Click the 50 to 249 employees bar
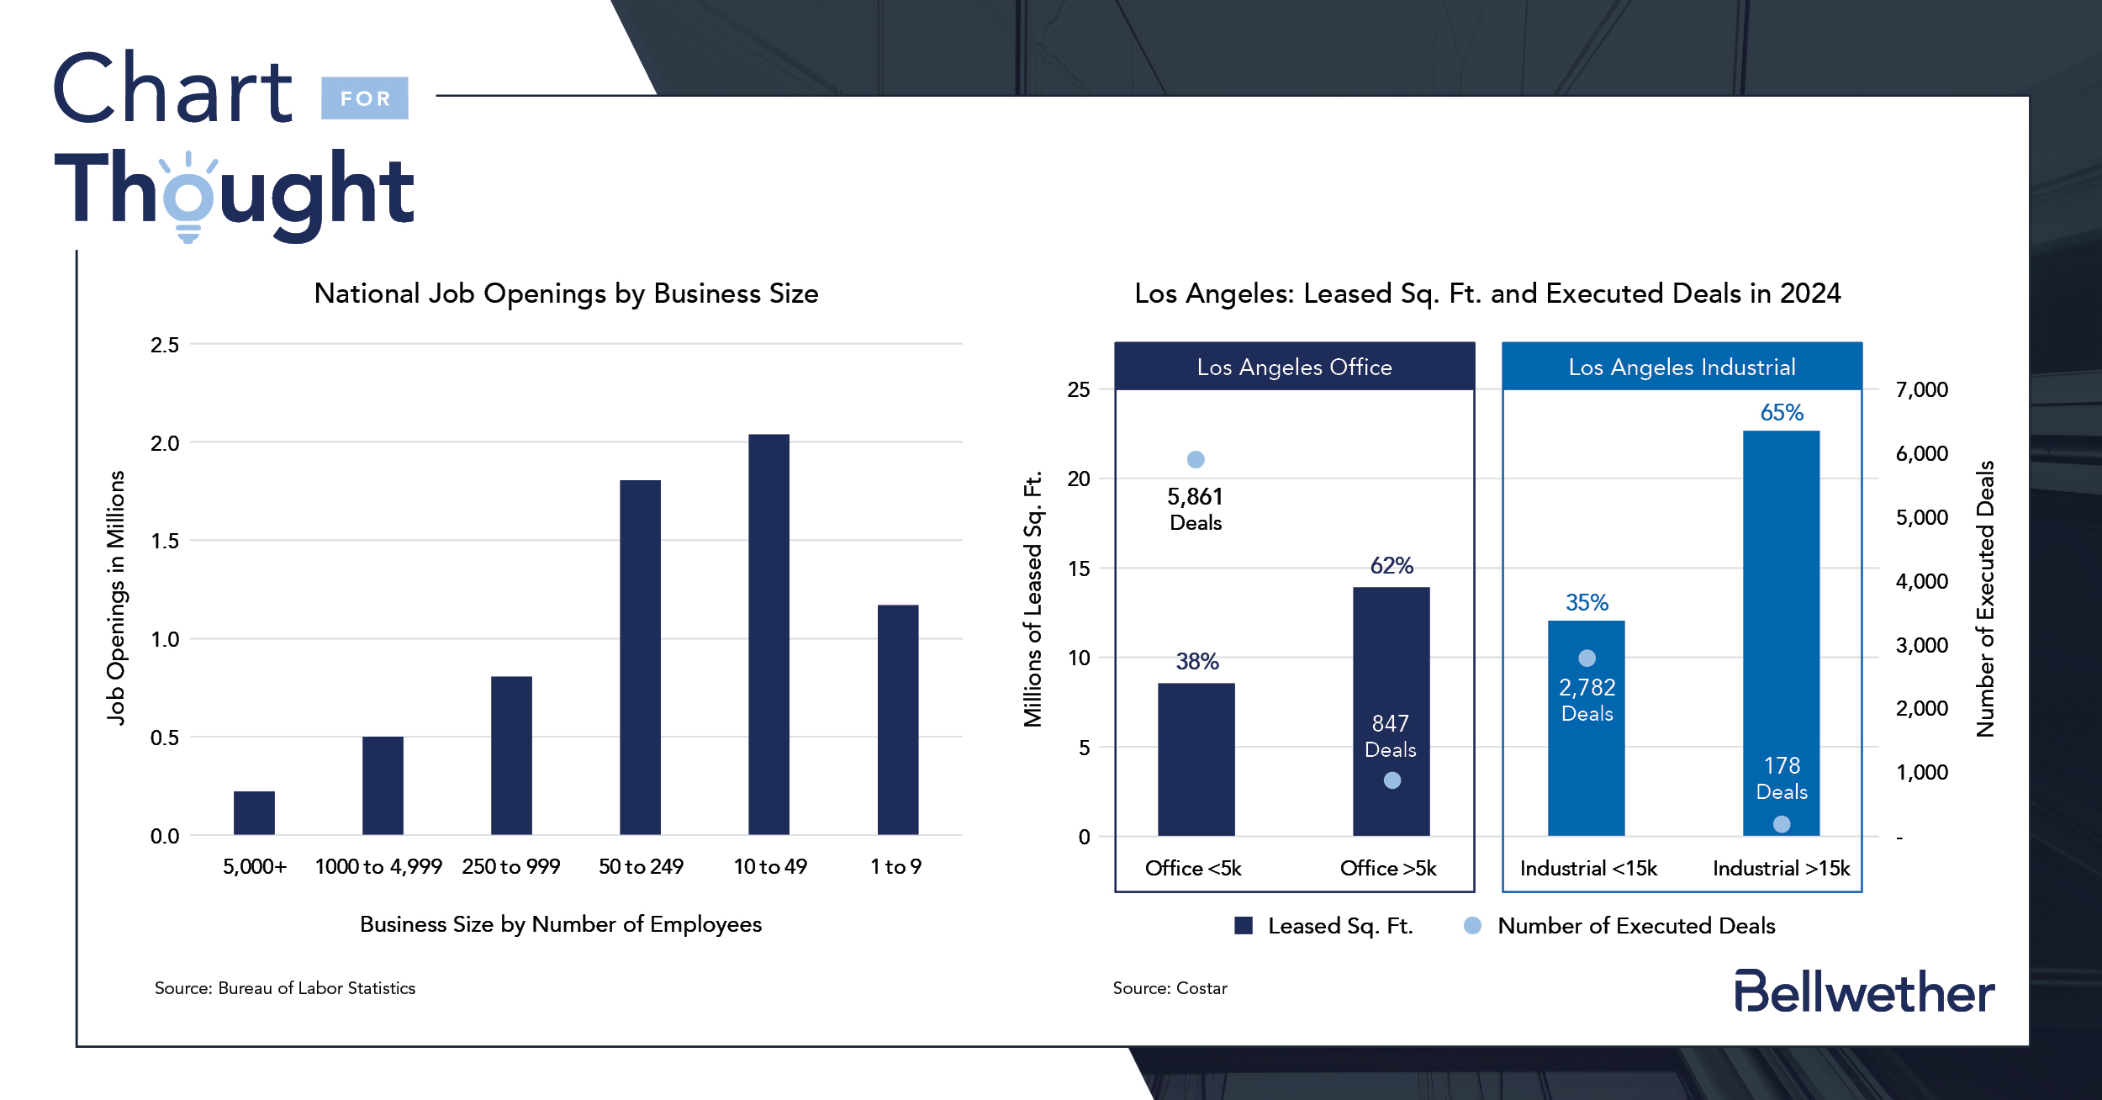The height and width of the screenshot is (1100, 2102). [641, 658]
